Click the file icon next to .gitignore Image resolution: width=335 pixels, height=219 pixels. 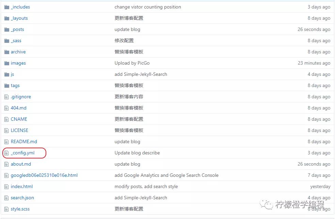click(x=6, y=97)
